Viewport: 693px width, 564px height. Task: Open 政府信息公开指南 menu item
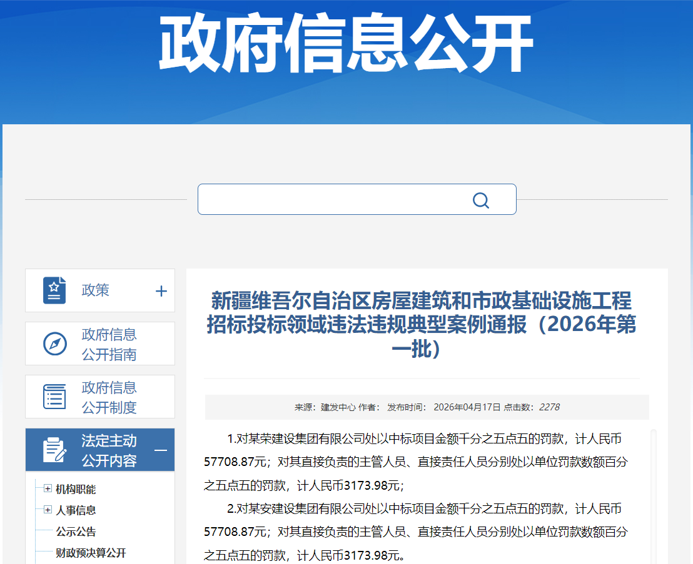(100, 344)
